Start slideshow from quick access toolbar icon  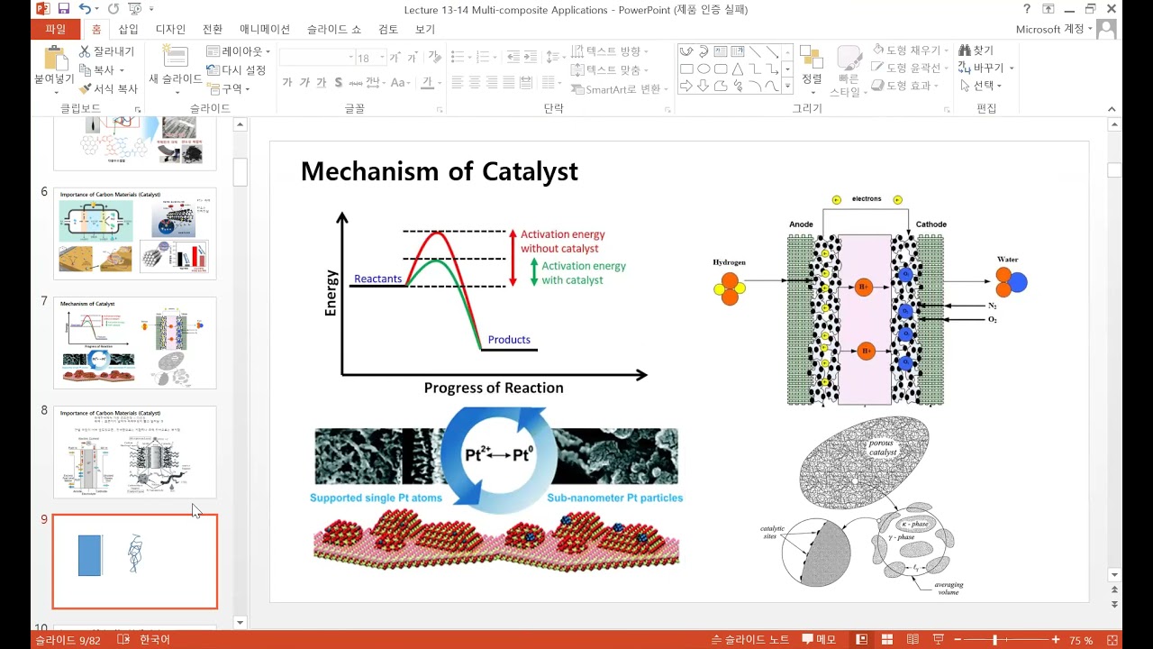(135, 9)
